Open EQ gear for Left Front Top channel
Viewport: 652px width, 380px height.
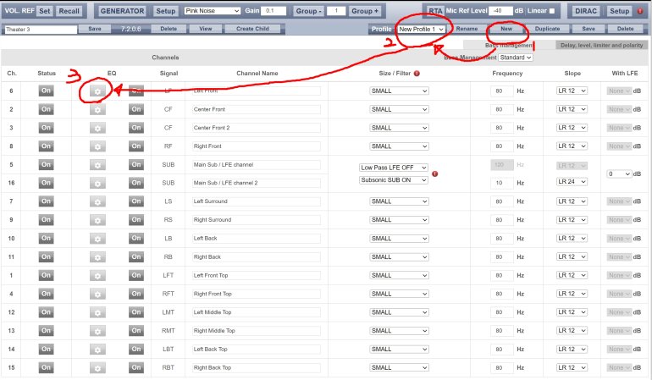[x=97, y=276]
